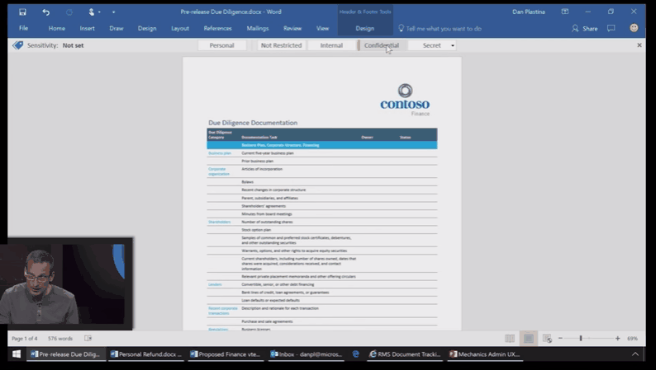This screenshot has width=656, height=370.
Task: Open the Windows Start button
Action: (17, 354)
